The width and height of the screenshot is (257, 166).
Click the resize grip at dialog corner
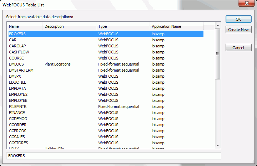pyautogui.click(x=252, y=162)
